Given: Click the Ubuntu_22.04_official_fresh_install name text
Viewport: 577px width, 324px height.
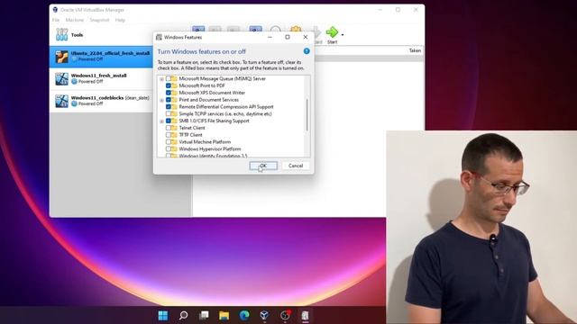Looking at the screenshot, I should (x=110, y=53).
